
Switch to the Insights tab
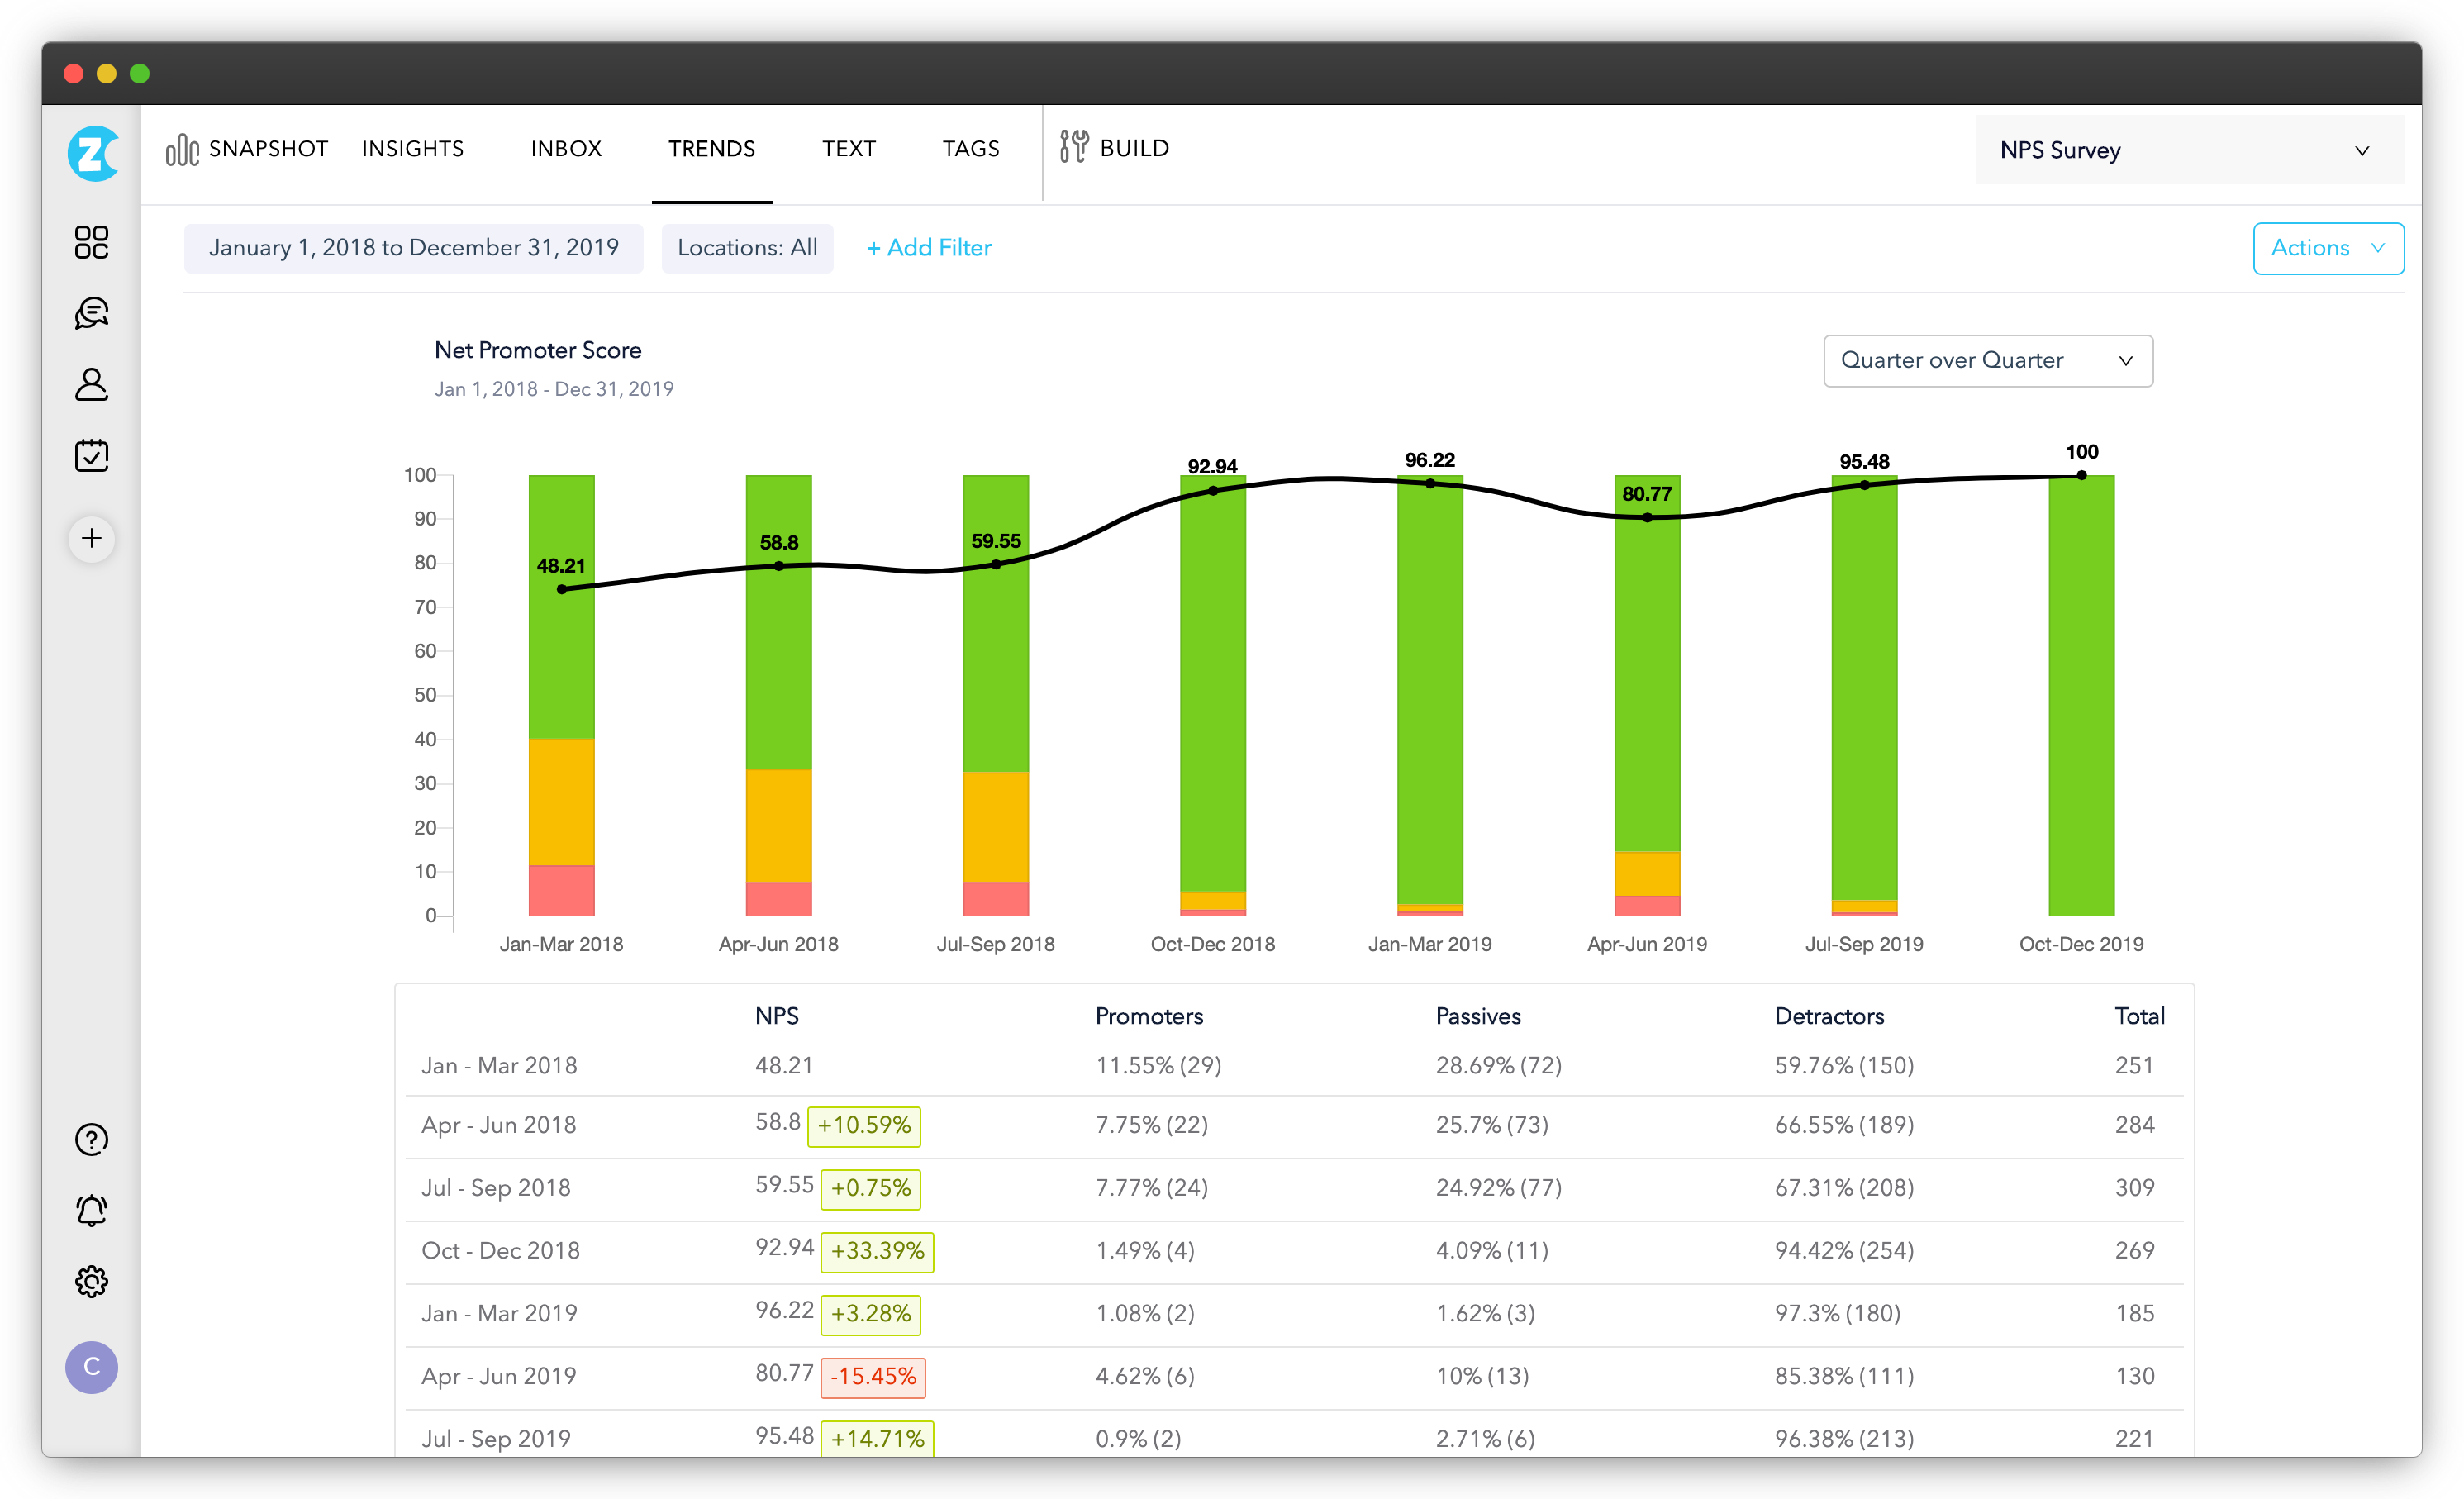tap(413, 149)
